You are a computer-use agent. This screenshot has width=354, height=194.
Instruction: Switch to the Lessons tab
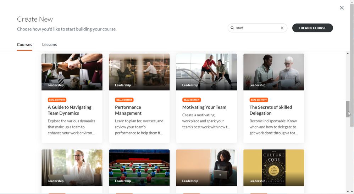pos(49,45)
